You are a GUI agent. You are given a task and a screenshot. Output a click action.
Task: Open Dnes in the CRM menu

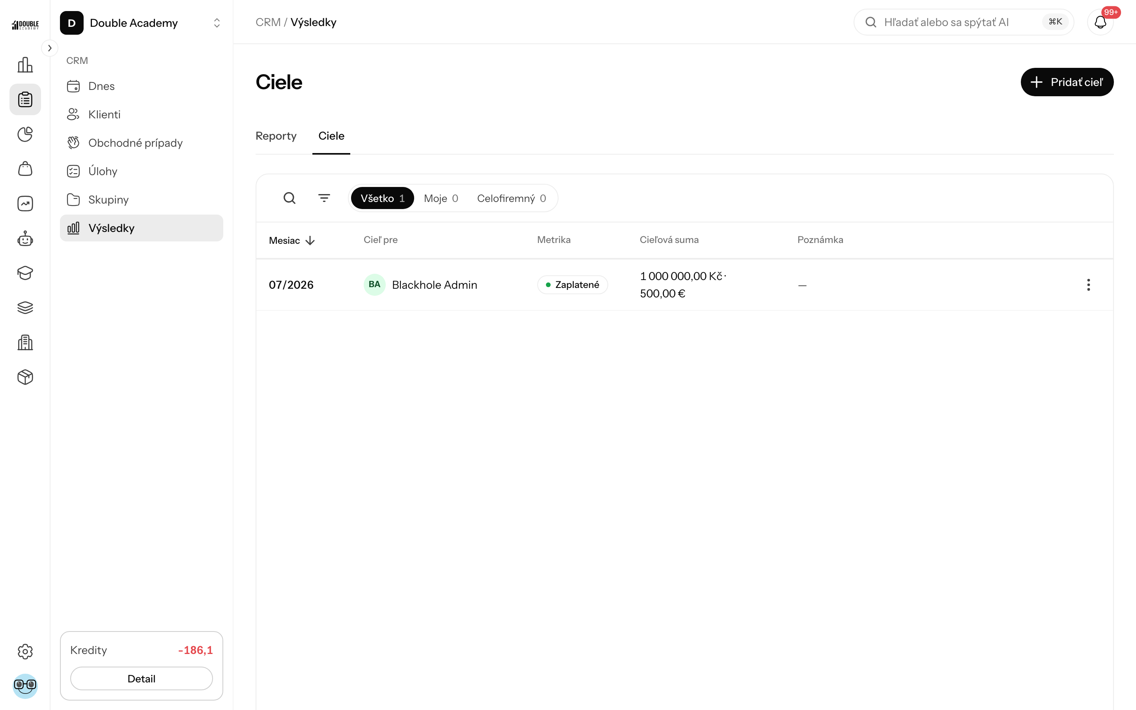click(x=141, y=86)
